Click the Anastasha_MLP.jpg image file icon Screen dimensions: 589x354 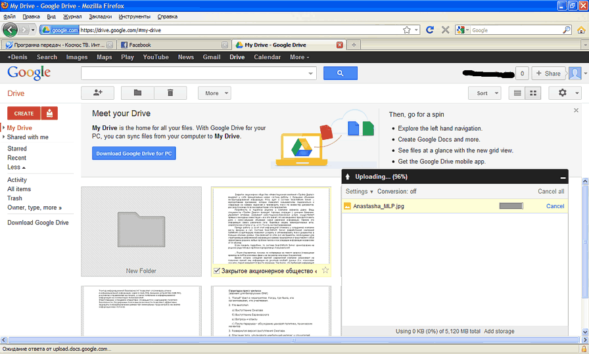pos(347,206)
